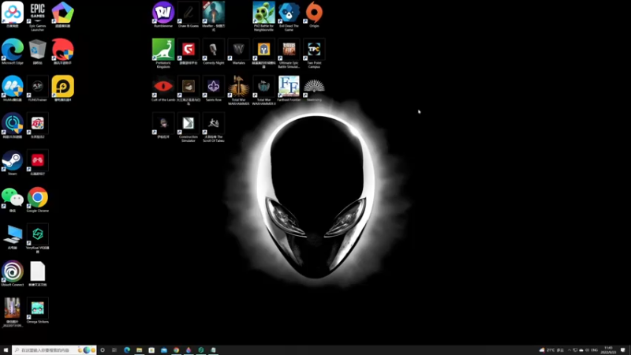Open Microsoft Edge from the taskbar

point(127,350)
